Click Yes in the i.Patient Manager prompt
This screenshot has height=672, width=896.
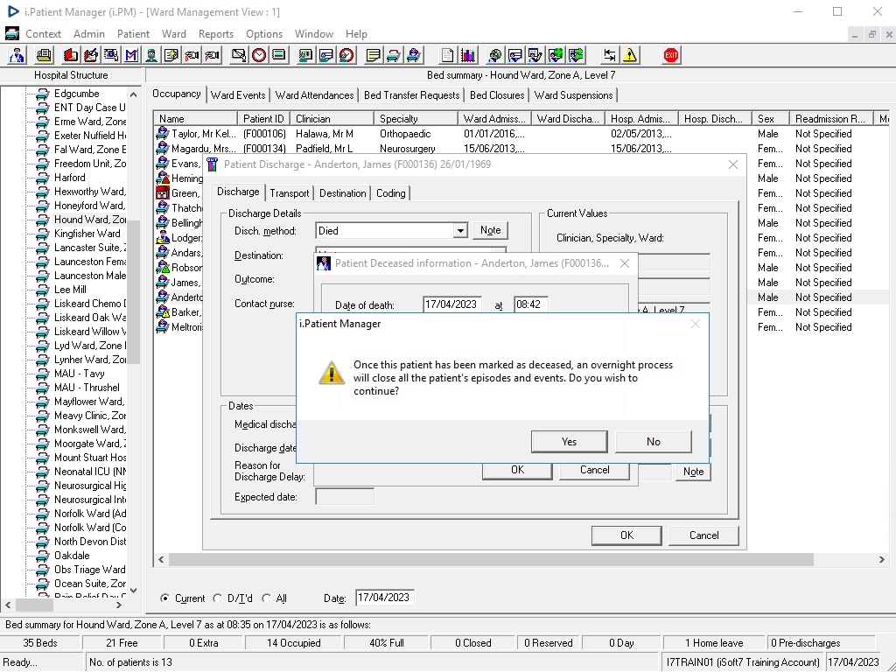[569, 442]
